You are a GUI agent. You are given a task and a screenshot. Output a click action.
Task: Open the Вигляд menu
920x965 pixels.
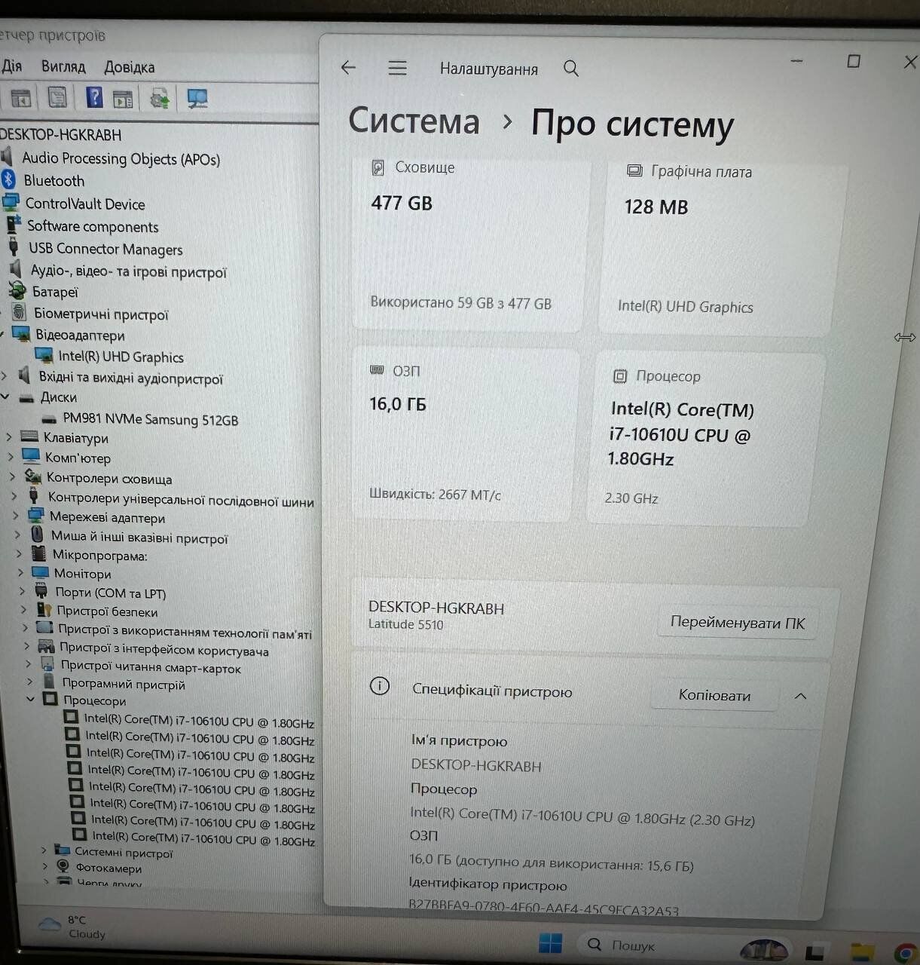(63, 66)
